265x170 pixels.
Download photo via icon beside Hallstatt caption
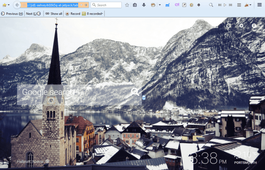[x=47, y=161]
